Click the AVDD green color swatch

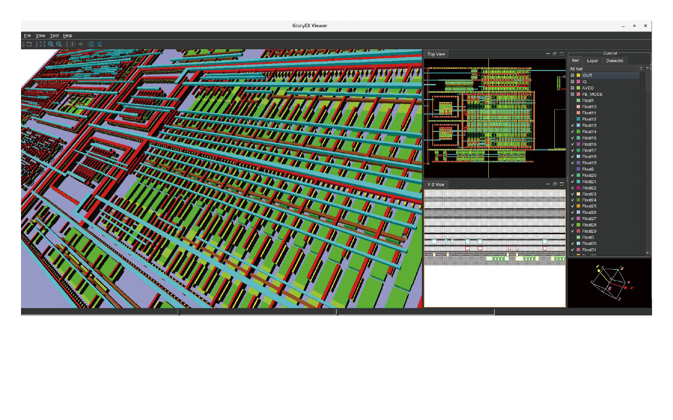[x=578, y=88]
